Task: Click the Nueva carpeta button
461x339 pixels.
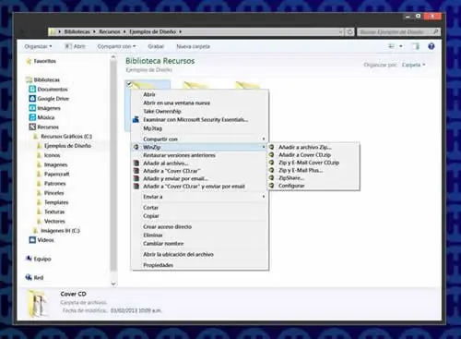Action: (x=194, y=46)
